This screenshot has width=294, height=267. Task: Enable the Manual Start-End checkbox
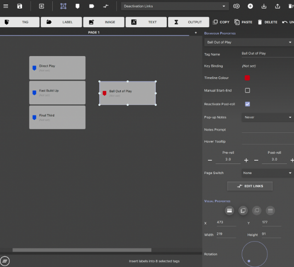tap(248, 91)
